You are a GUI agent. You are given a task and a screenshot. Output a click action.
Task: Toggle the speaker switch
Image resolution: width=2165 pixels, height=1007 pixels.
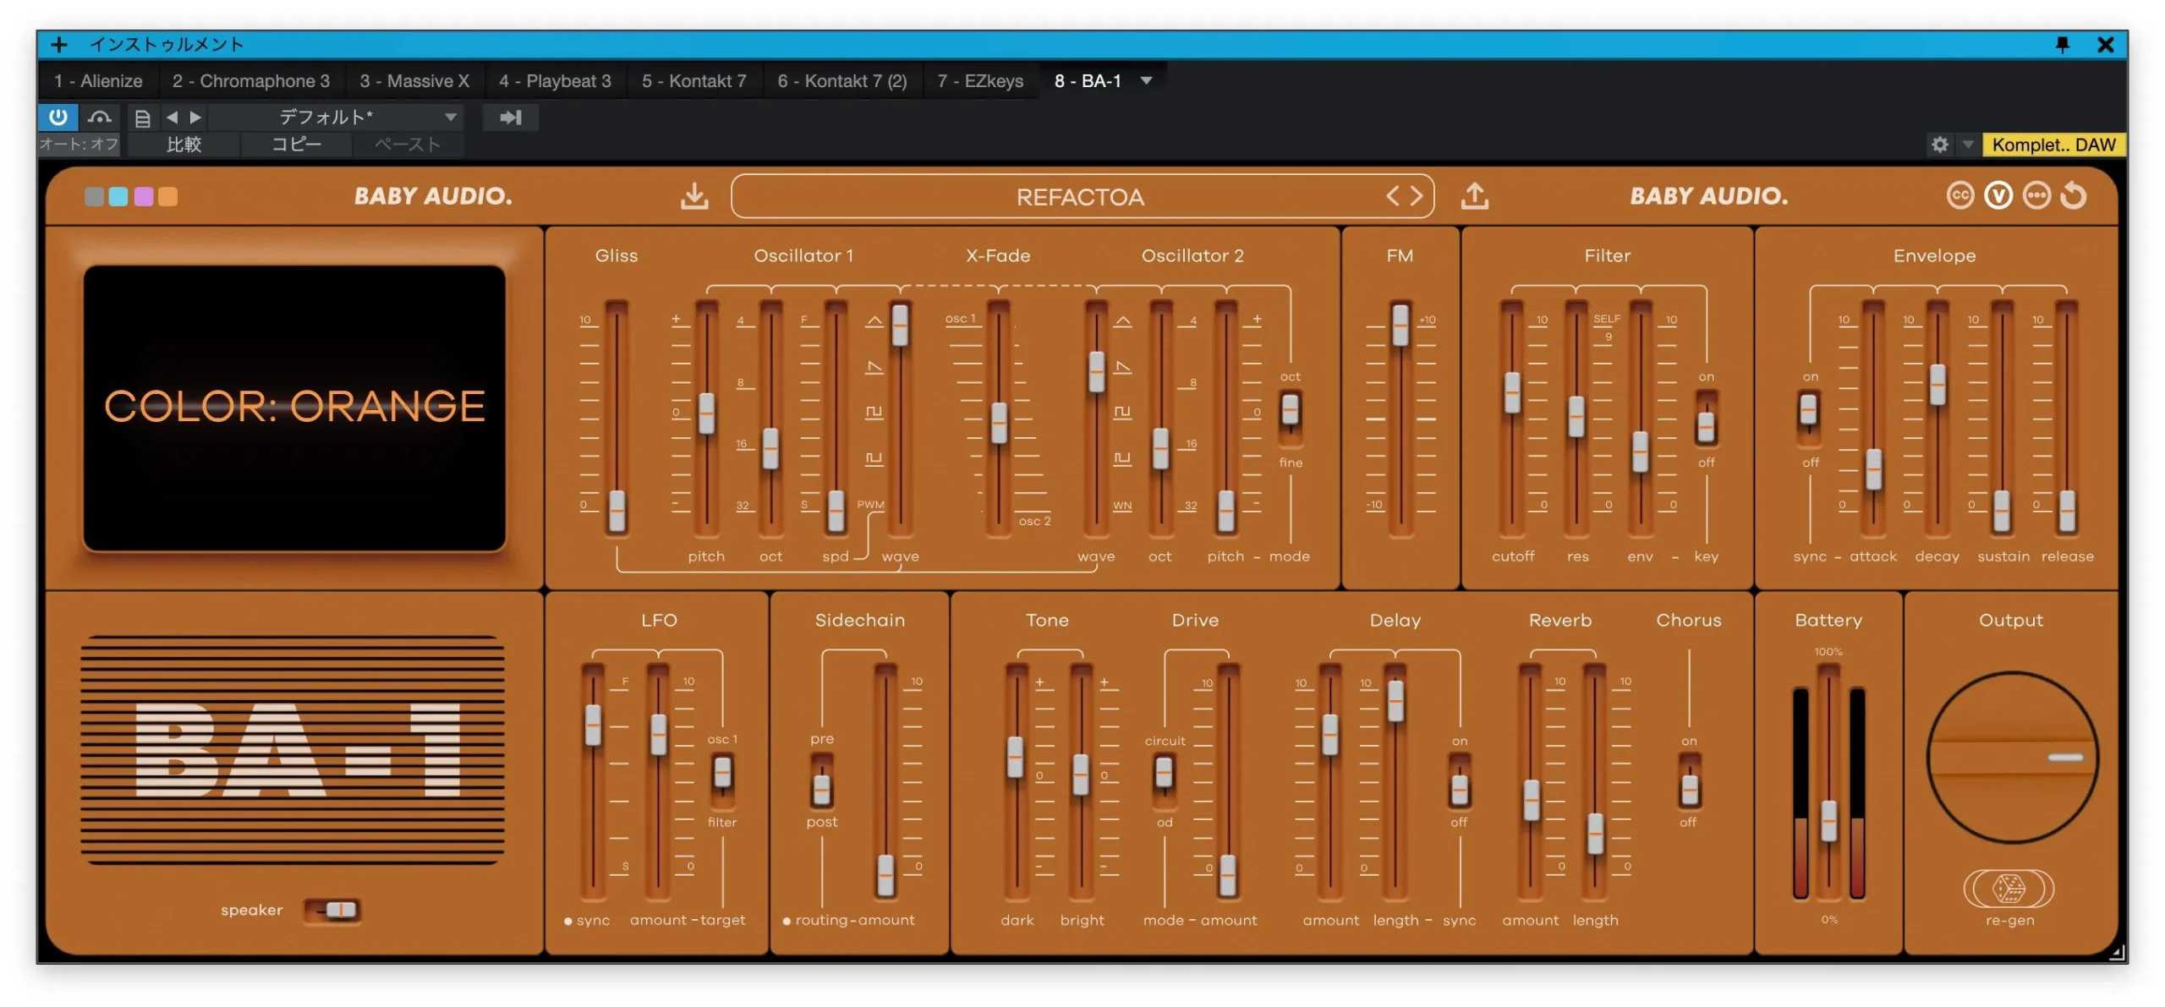[333, 910]
